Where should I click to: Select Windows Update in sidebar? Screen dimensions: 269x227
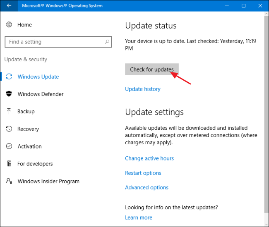[x=38, y=76]
